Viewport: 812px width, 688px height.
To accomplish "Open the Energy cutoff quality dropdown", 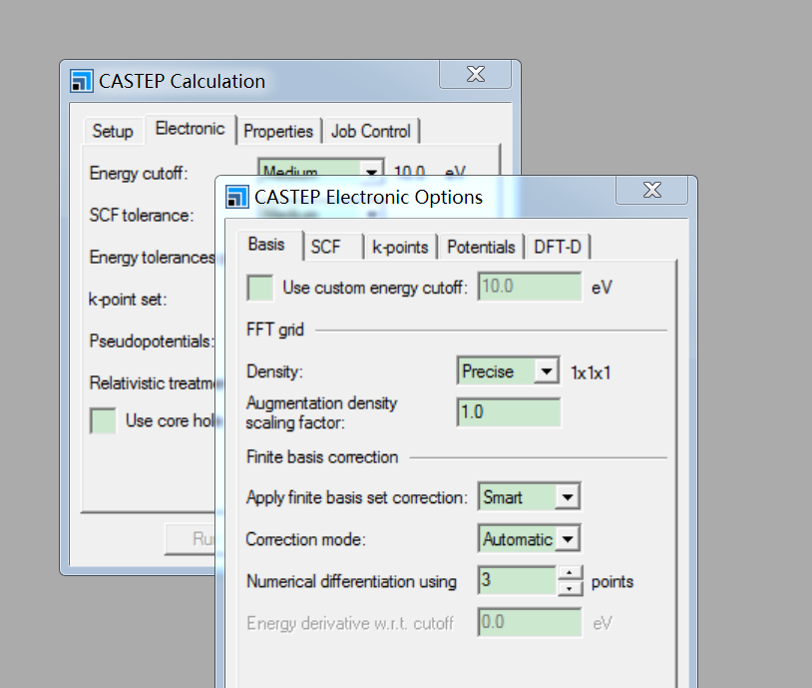I will pos(372,172).
